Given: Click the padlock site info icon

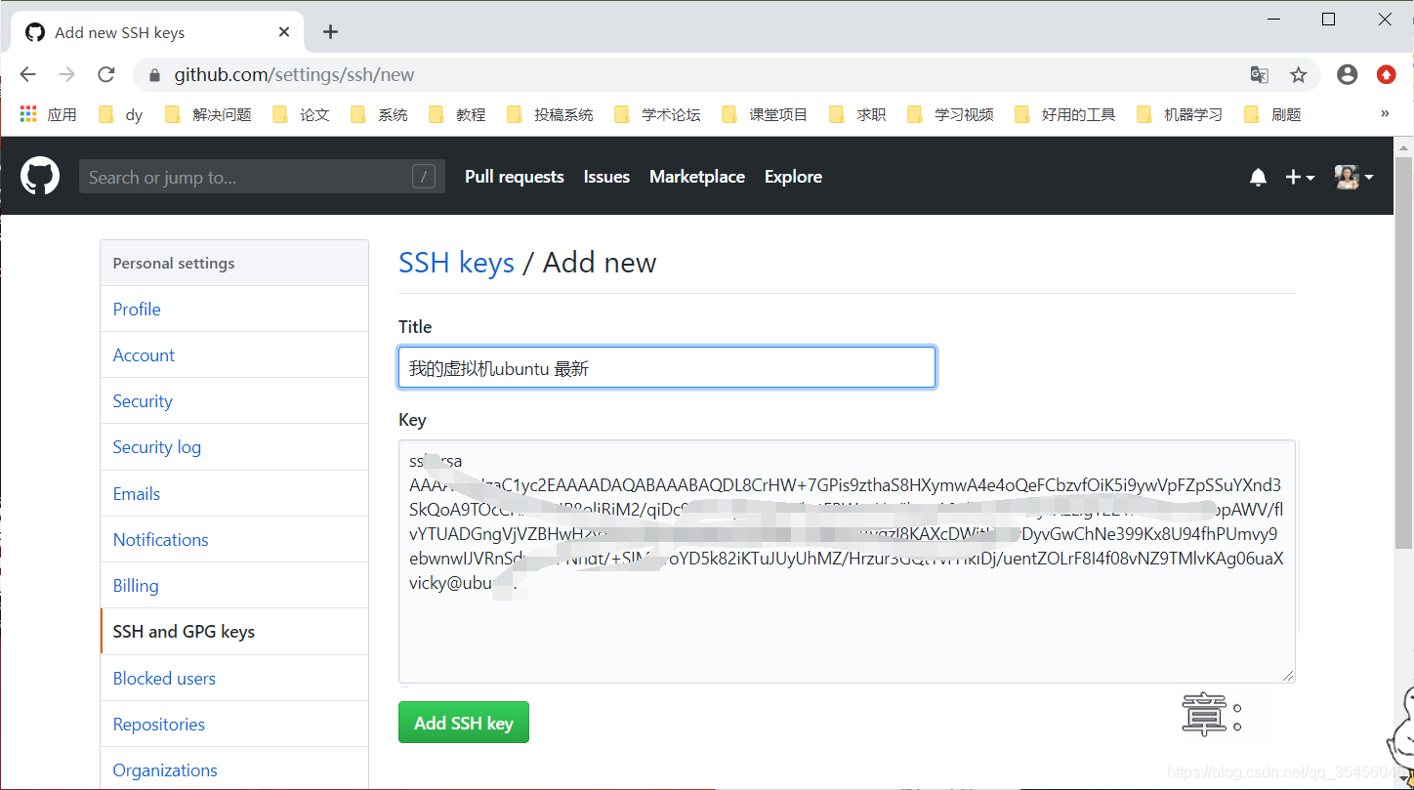Looking at the screenshot, I should pos(153,75).
